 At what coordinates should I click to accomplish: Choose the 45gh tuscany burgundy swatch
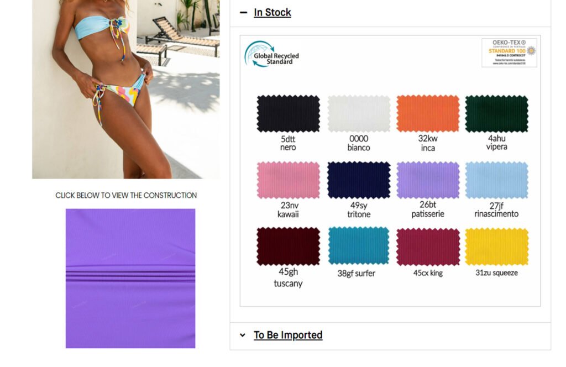tap(288, 247)
